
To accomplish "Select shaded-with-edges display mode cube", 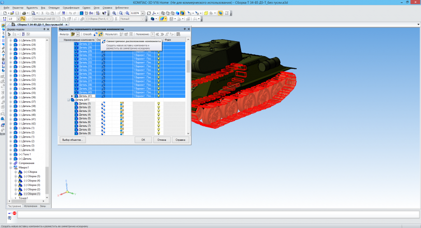I will coord(182,13).
